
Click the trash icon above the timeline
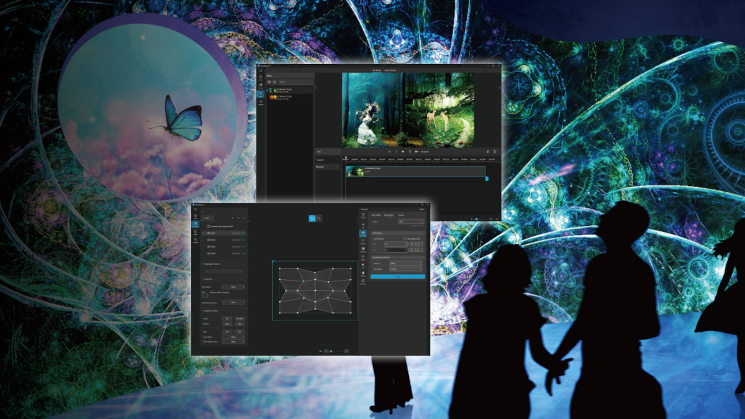click(494, 151)
